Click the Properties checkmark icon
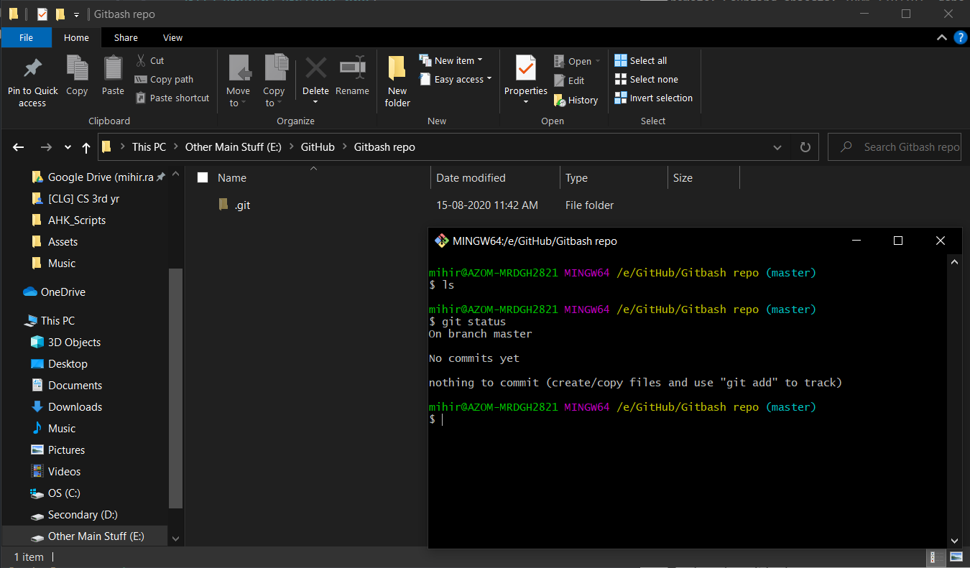The height and width of the screenshot is (568, 970). (x=526, y=68)
